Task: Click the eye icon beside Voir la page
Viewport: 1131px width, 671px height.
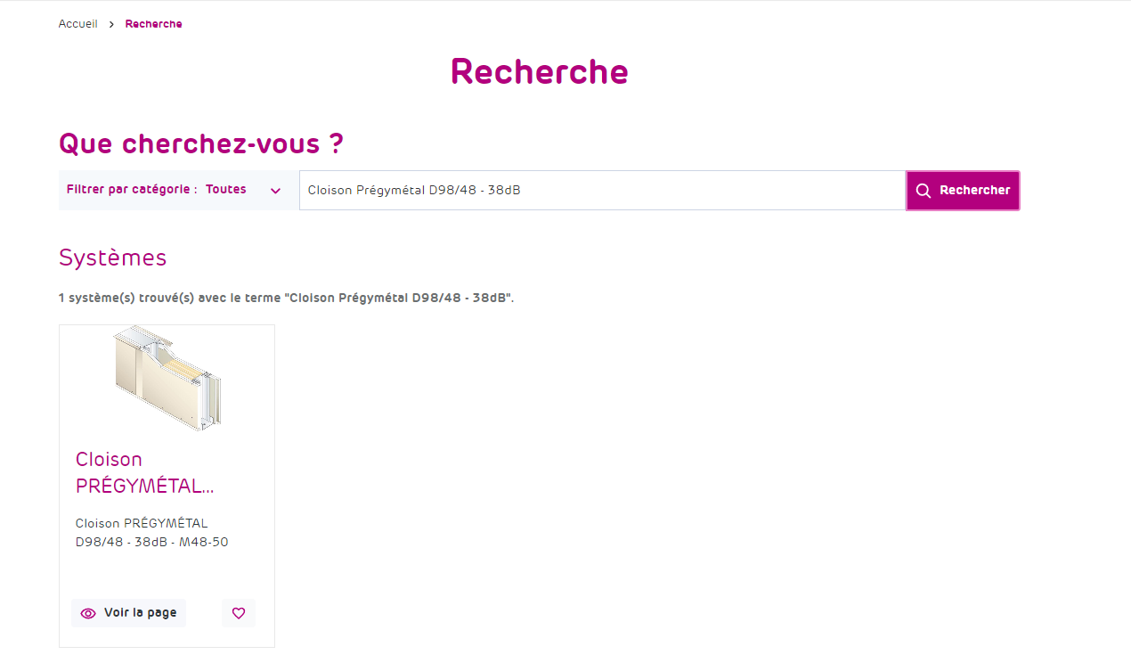Action: tap(88, 613)
